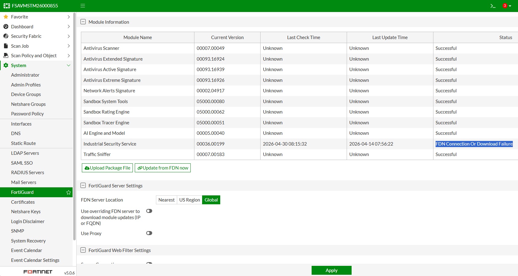Click the Current Version column header

[x=227, y=38]
